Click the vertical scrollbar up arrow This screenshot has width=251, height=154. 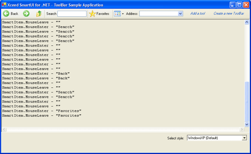247,22
